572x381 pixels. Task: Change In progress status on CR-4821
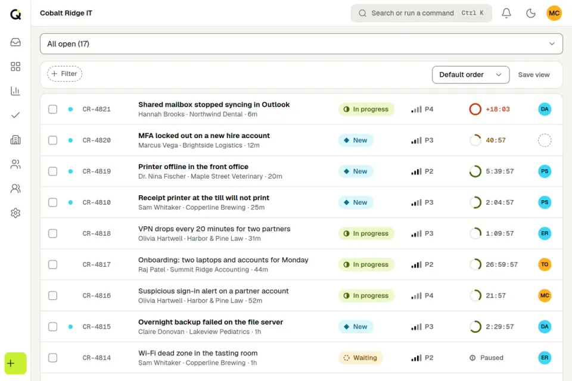(366, 109)
